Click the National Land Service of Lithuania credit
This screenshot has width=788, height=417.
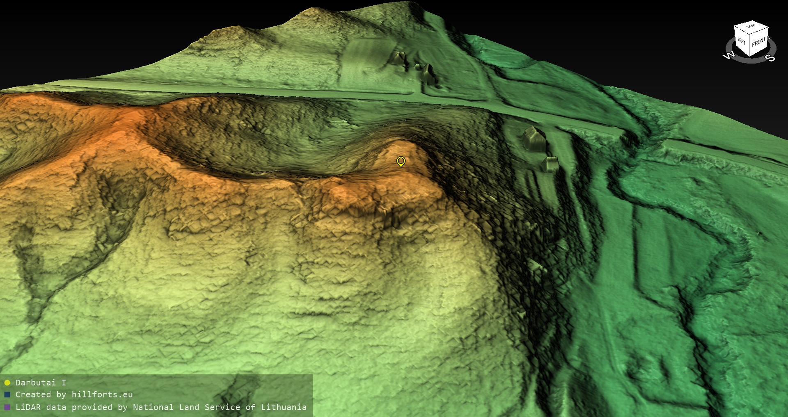click(220, 407)
